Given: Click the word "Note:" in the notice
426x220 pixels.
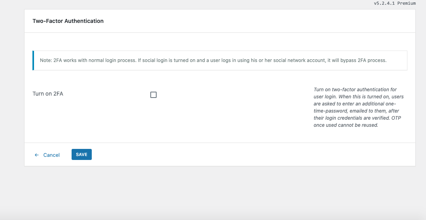Looking at the screenshot, I should [x=46, y=60].
